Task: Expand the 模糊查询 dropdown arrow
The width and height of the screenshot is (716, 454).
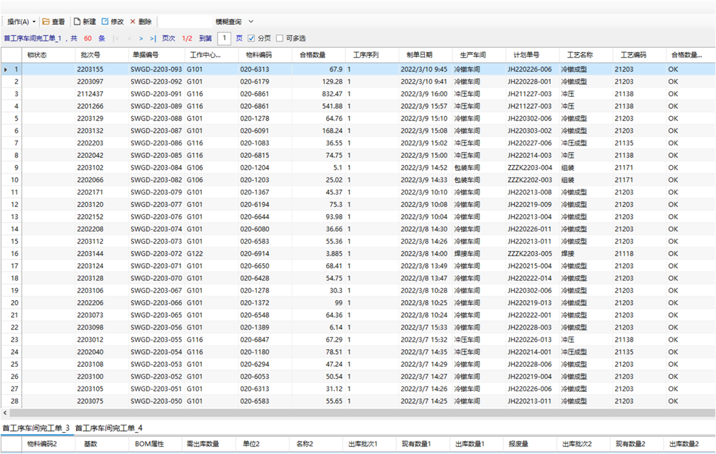Action: [251, 22]
